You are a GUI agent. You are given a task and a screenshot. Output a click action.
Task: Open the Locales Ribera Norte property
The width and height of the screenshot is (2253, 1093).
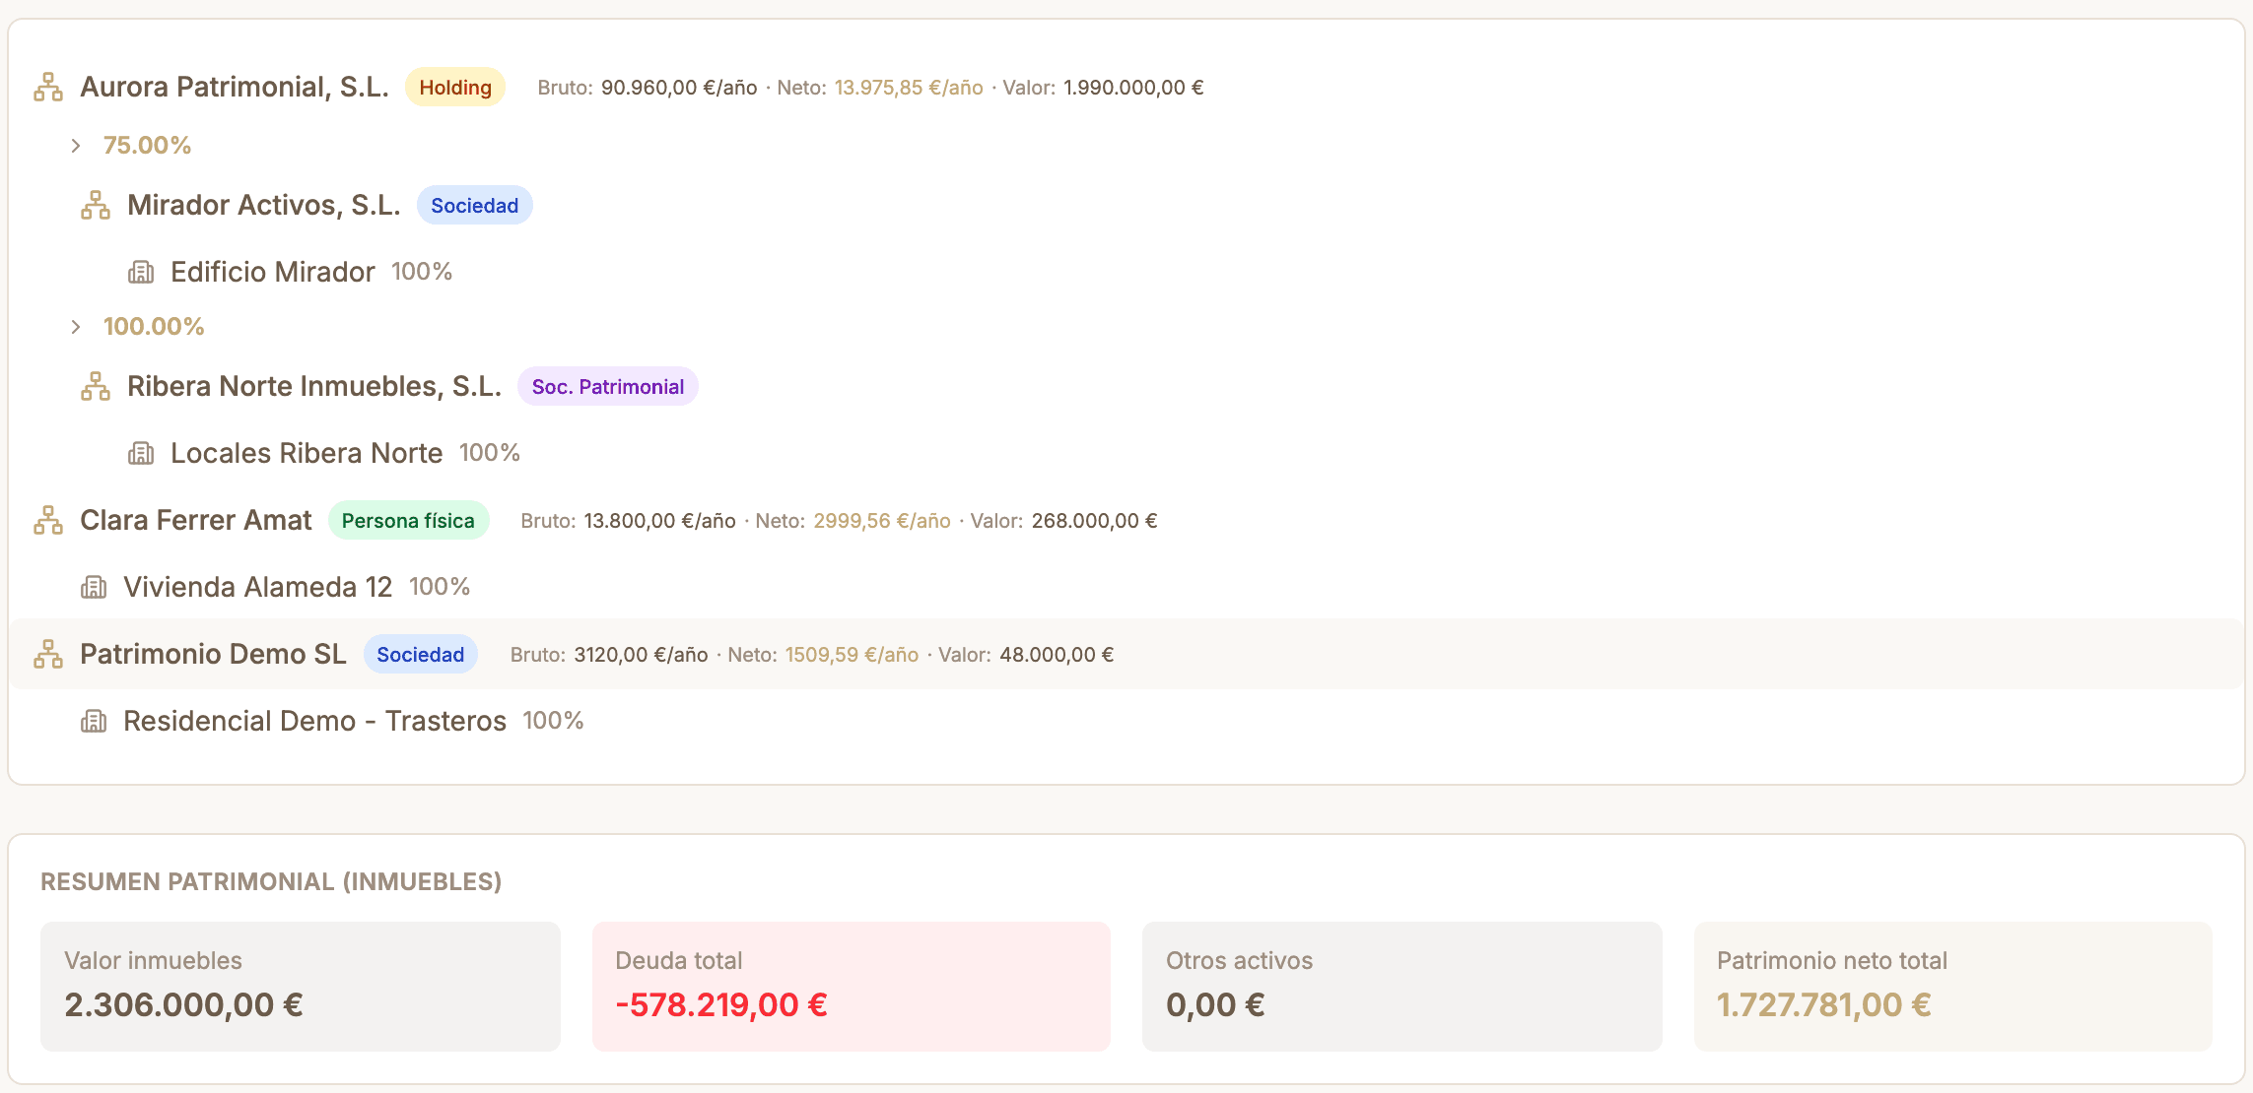point(307,453)
